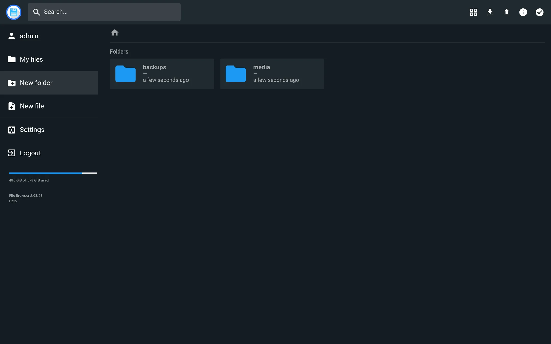Open Settings from the sidebar

pos(49,130)
